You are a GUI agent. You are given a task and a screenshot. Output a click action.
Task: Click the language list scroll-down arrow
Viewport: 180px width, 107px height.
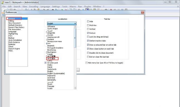(x=75, y=88)
